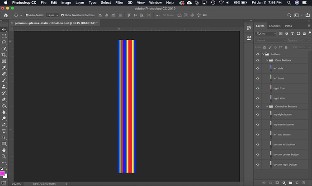Open the Normal blend mode dropdown

point(270,40)
